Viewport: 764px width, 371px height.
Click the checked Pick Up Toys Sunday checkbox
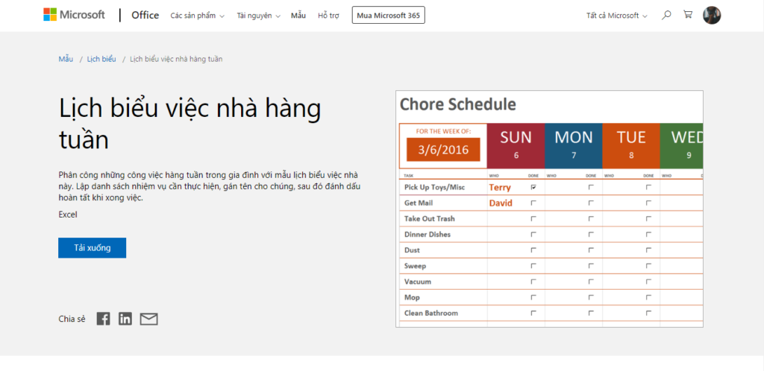tap(533, 188)
